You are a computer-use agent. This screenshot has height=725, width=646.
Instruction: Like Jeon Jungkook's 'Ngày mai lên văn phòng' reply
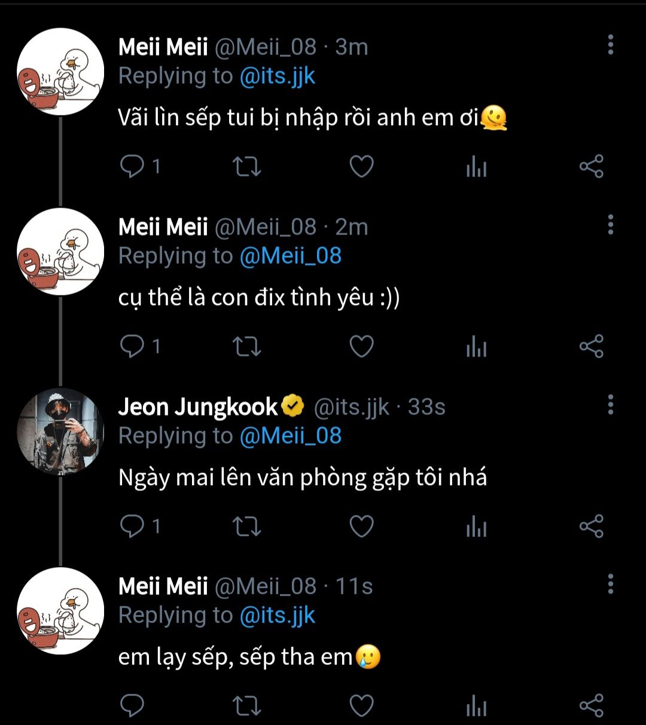[361, 526]
